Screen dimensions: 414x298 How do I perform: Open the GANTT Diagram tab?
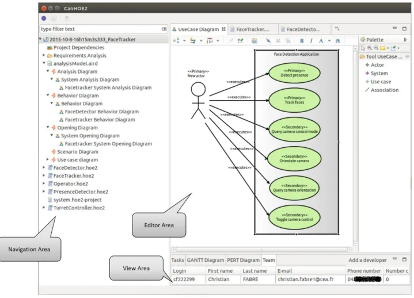(x=206, y=260)
